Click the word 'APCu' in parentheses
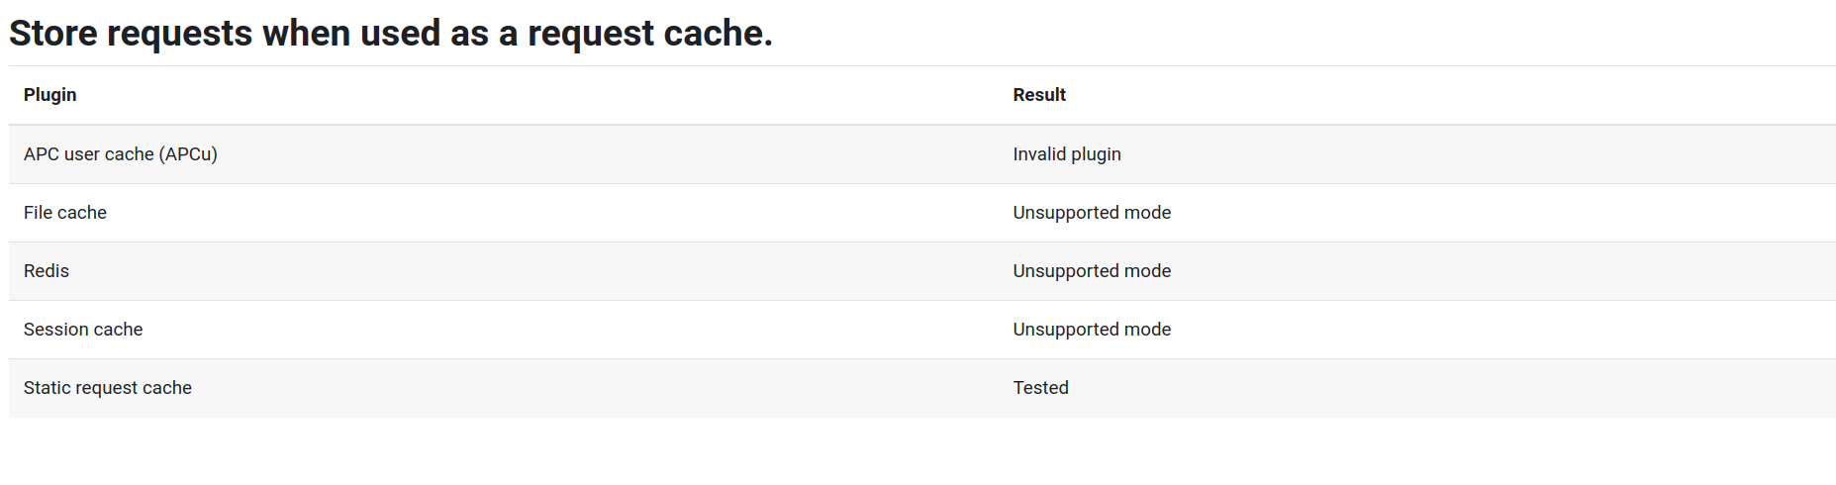 (x=188, y=154)
